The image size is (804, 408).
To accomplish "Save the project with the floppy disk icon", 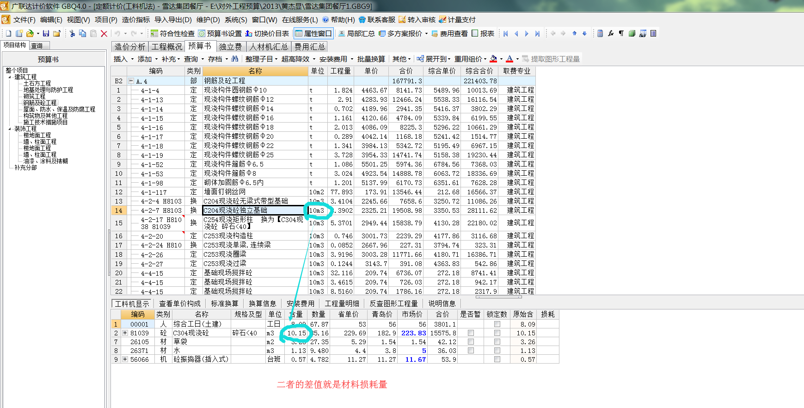I will tap(46, 33).
